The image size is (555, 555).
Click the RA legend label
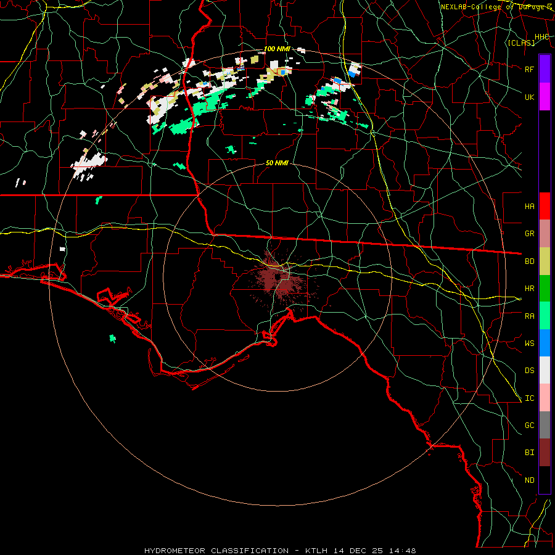tap(529, 316)
